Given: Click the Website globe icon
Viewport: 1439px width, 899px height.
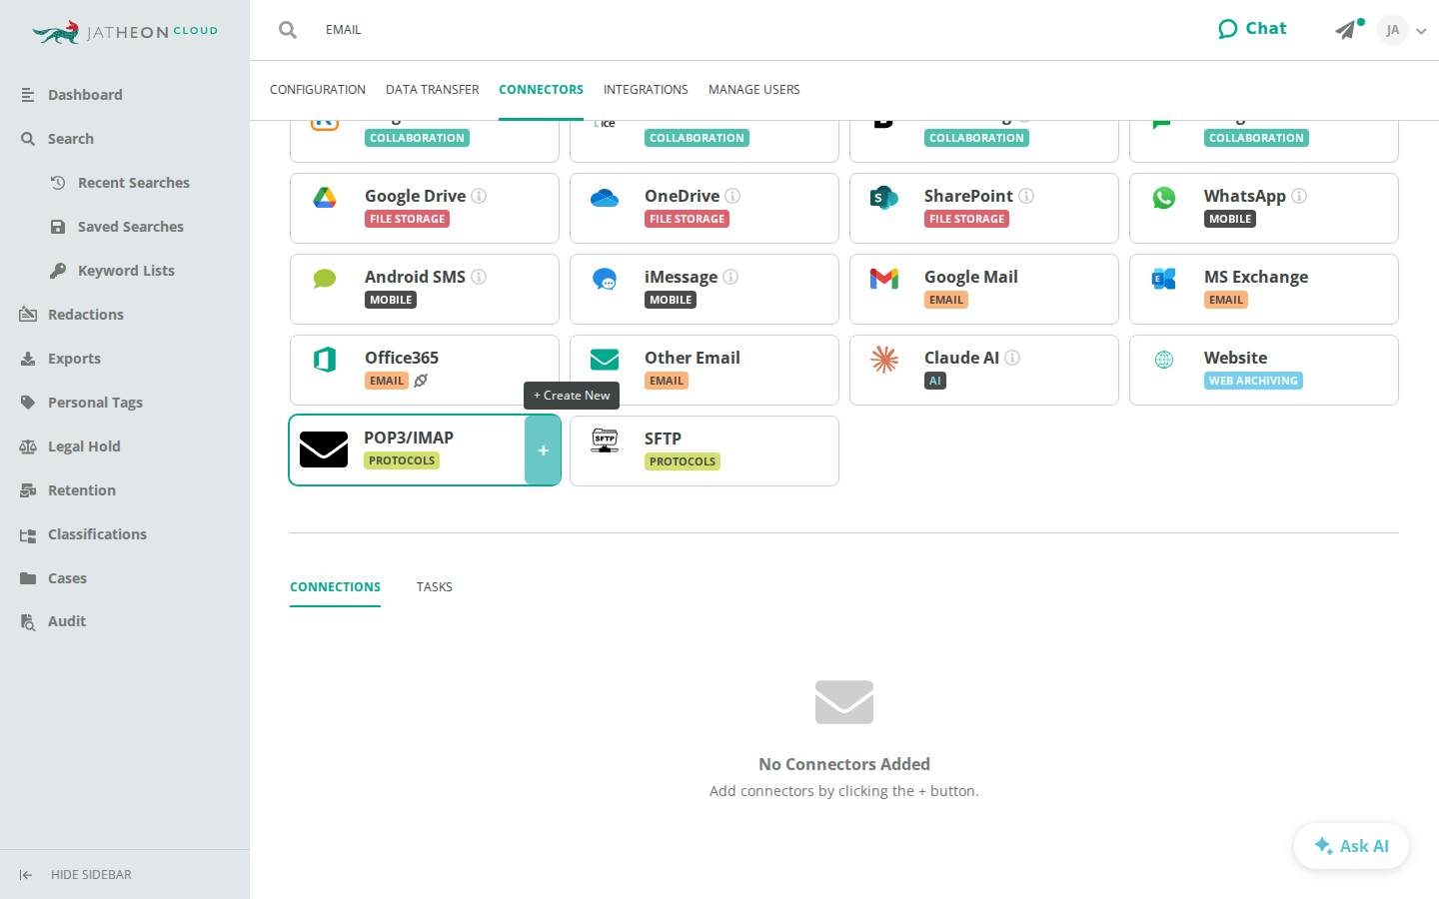Looking at the screenshot, I should (x=1164, y=360).
